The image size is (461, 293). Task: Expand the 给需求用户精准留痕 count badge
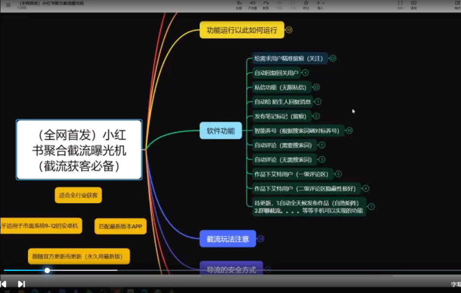333,58
